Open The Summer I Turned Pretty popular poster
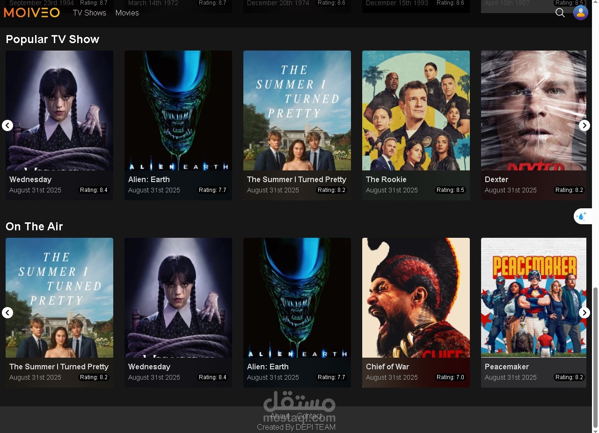The height and width of the screenshot is (433, 599). (297, 110)
